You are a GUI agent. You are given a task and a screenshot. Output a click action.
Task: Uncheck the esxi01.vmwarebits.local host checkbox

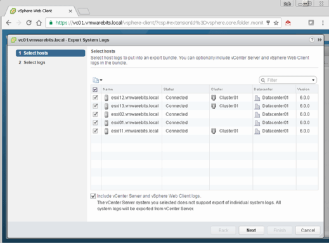(95, 122)
